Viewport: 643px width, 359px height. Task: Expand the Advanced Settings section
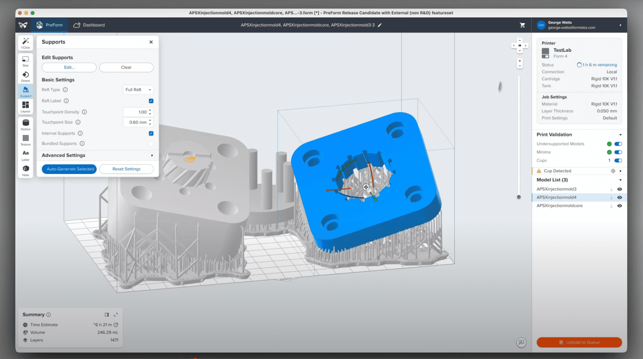[x=152, y=155]
